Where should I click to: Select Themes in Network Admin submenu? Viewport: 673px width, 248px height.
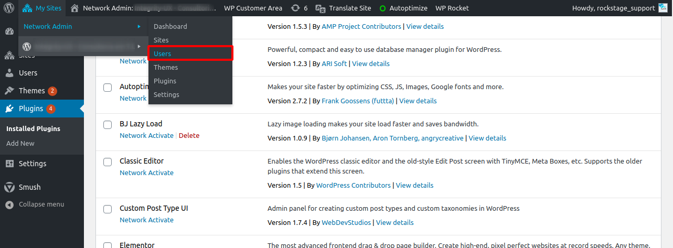pyautogui.click(x=166, y=67)
